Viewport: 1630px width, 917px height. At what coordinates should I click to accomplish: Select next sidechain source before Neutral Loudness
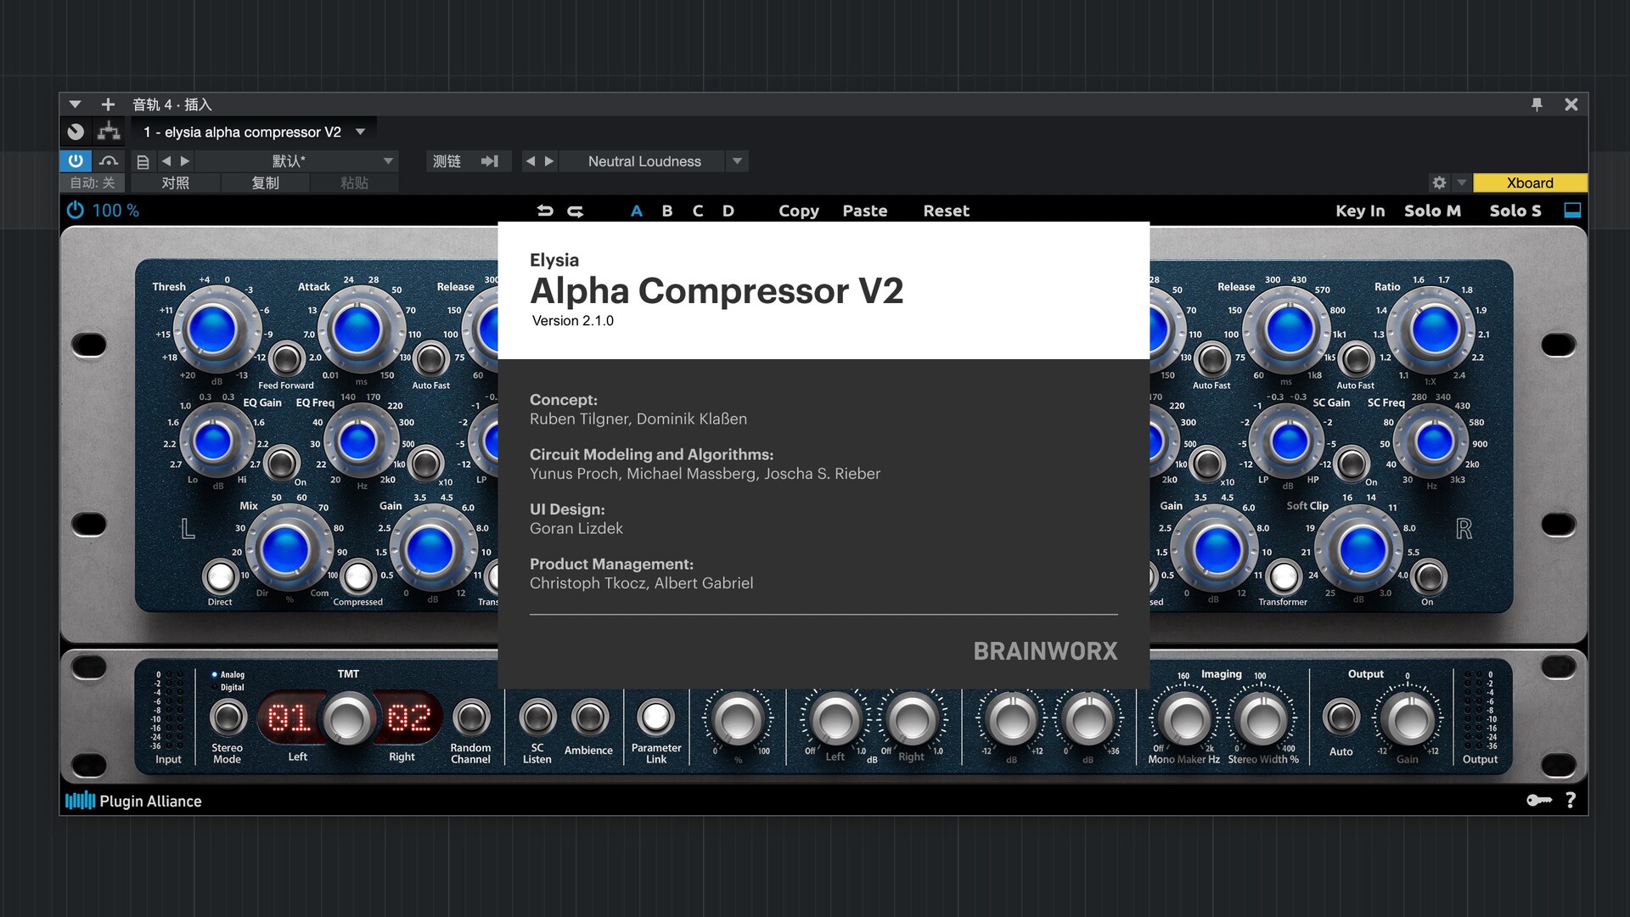(x=549, y=161)
